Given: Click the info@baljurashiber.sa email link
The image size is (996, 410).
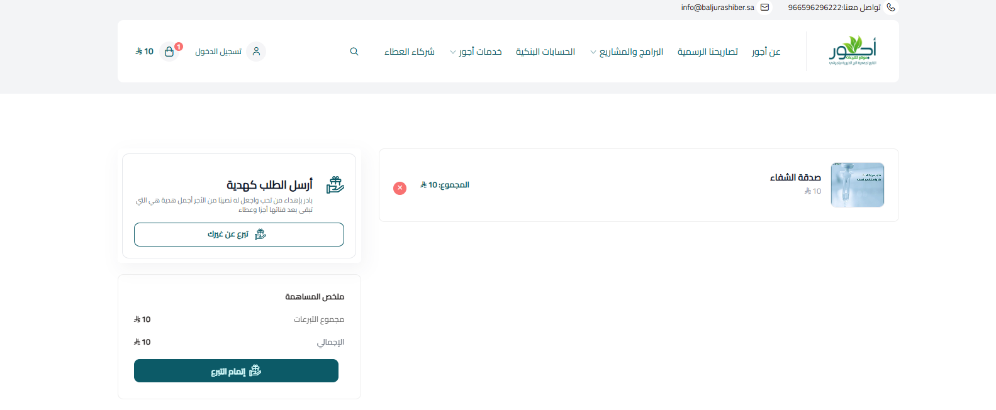Looking at the screenshot, I should (x=717, y=8).
